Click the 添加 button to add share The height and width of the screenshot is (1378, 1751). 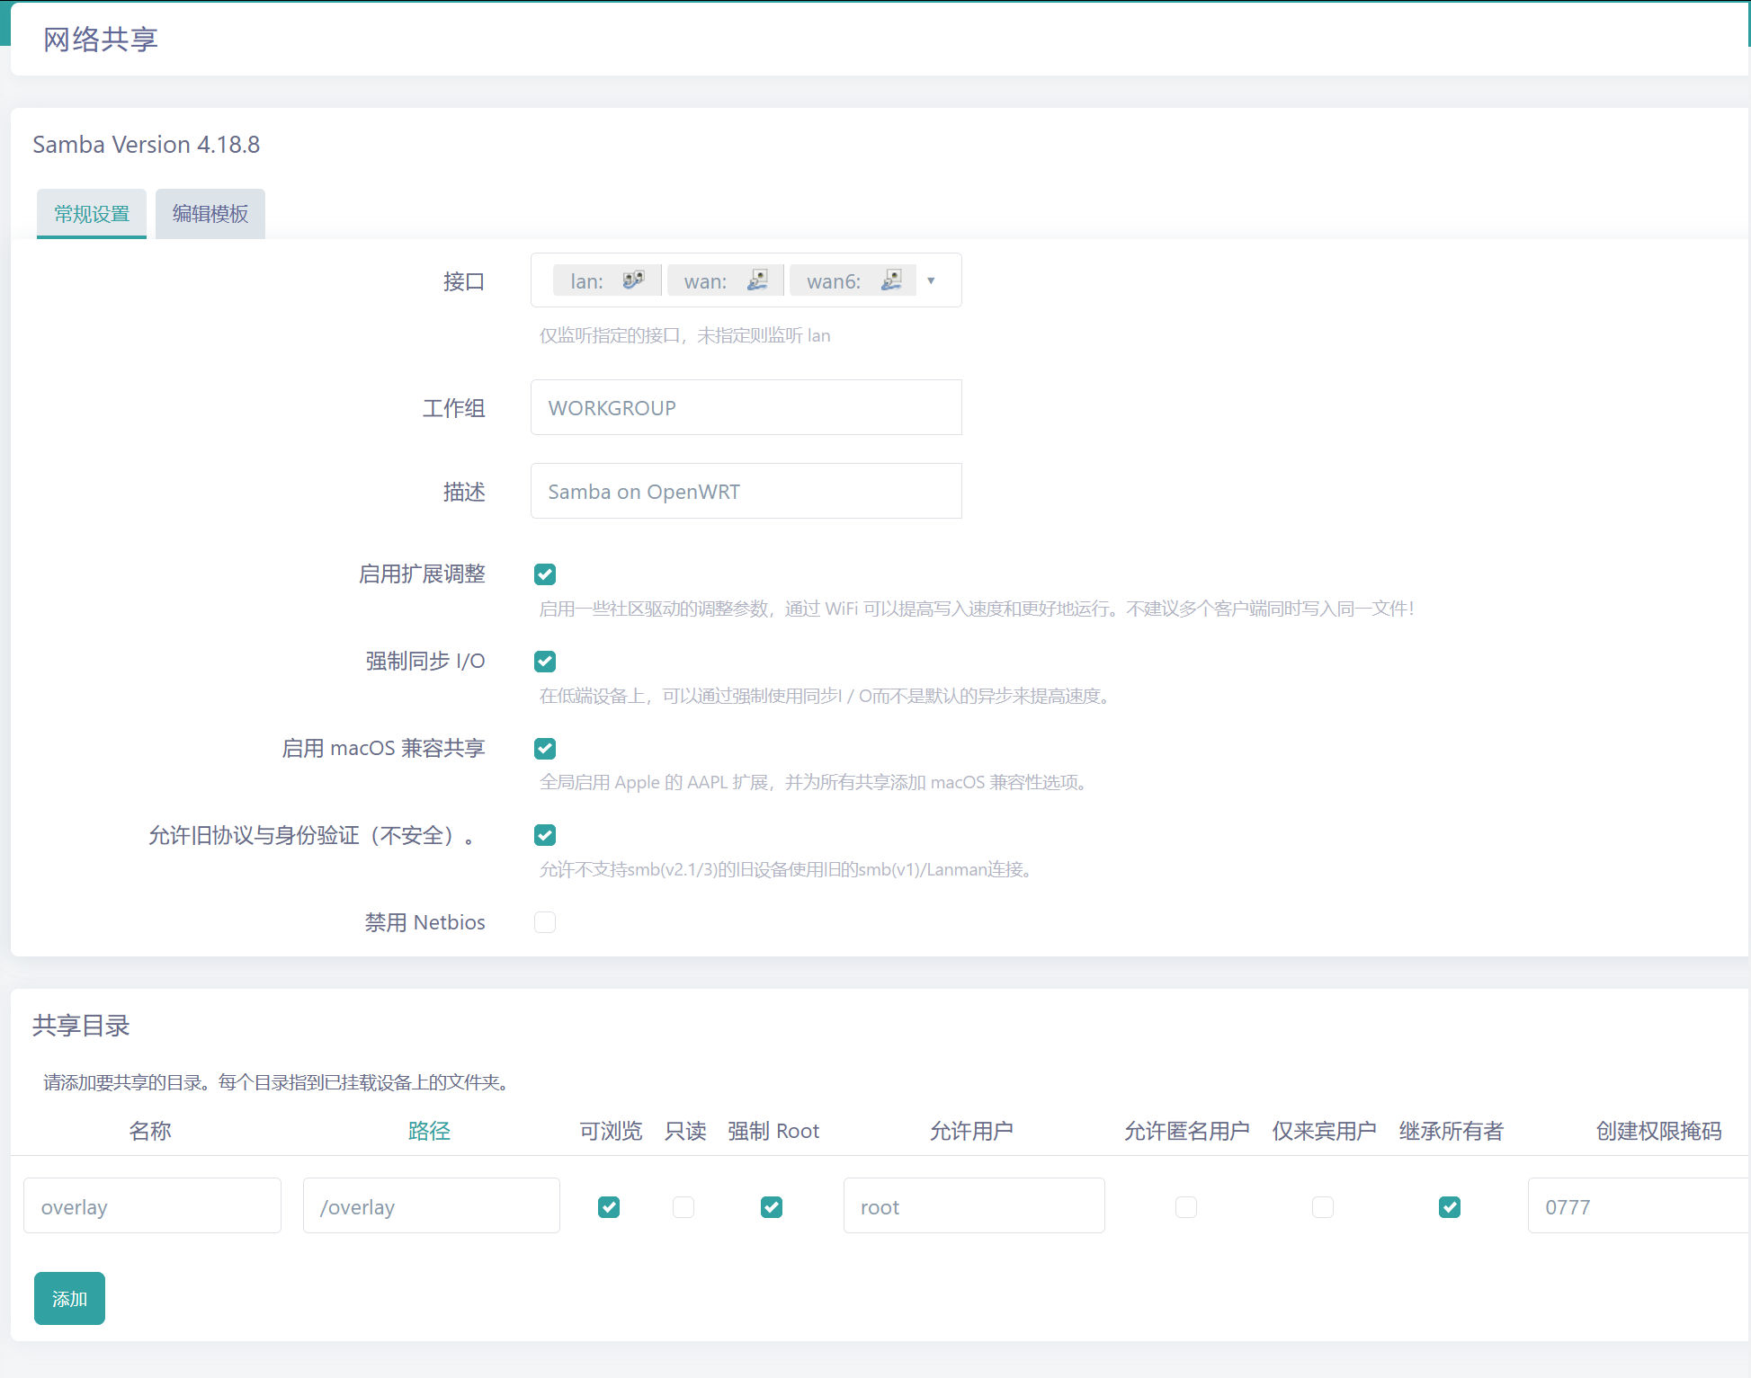(69, 1298)
